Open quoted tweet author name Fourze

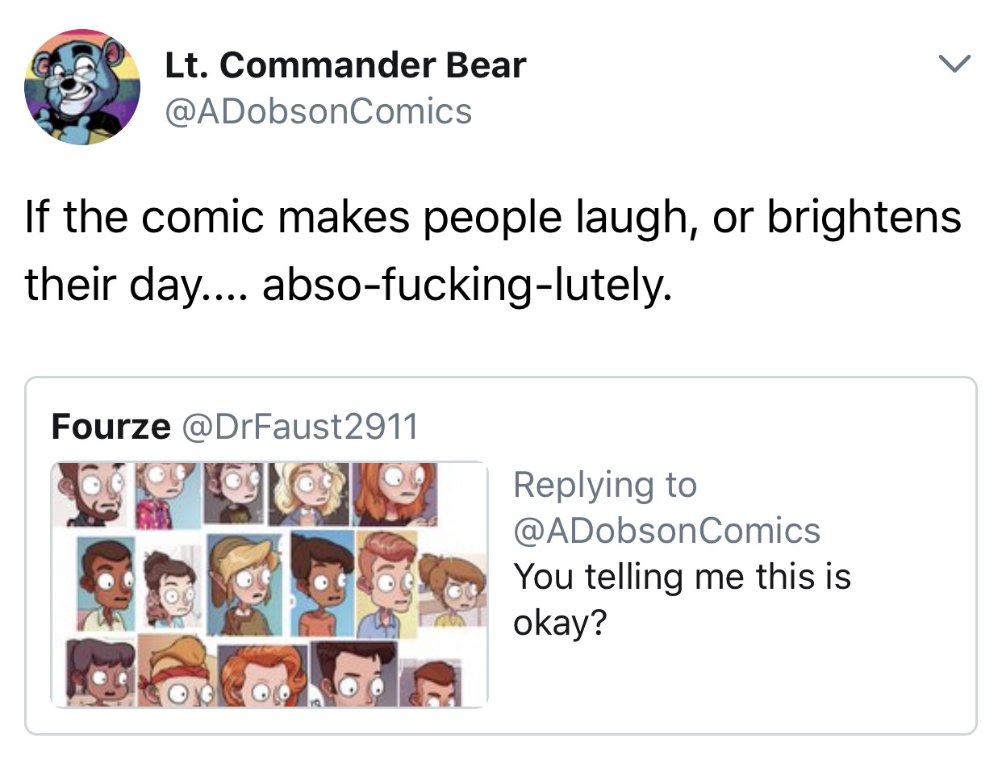(111, 426)
